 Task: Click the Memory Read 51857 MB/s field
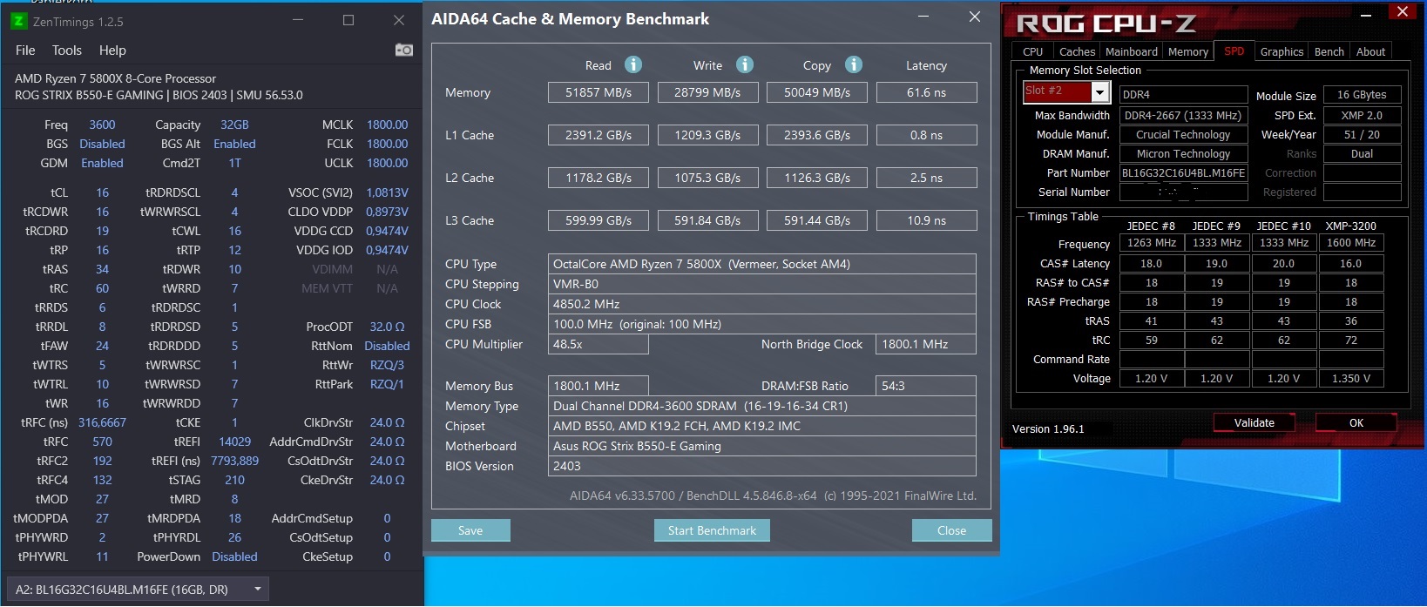598,92
